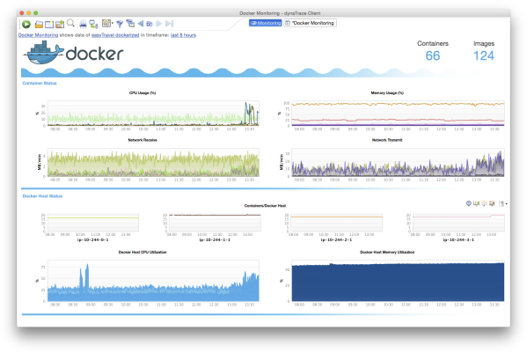Click the chart legend page icon

click(x=501, y=203)
